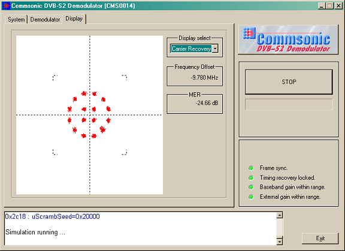Click the 'External gain within range.' label
Viewport: 345px width, 251px height.
click(290, 196)
